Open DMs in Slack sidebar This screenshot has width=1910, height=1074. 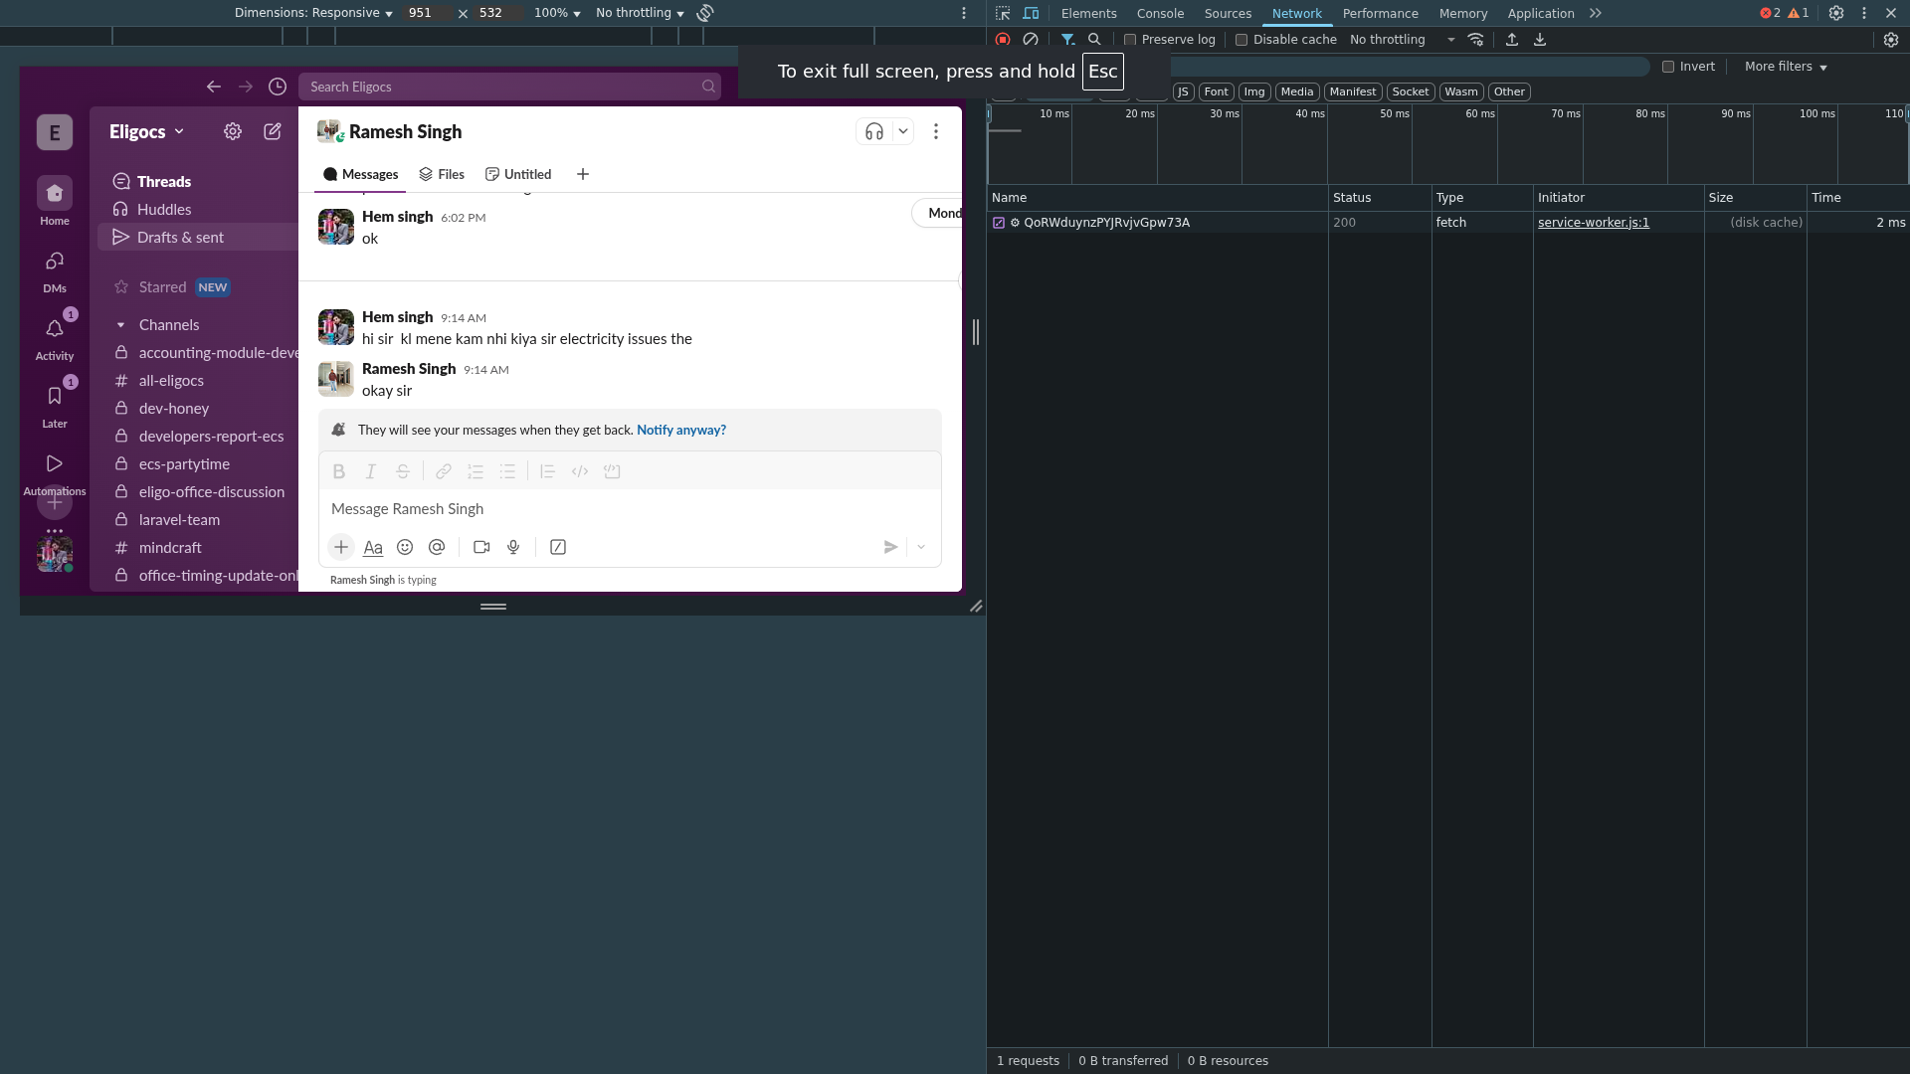pyautogui.click(x=55, y=270)
